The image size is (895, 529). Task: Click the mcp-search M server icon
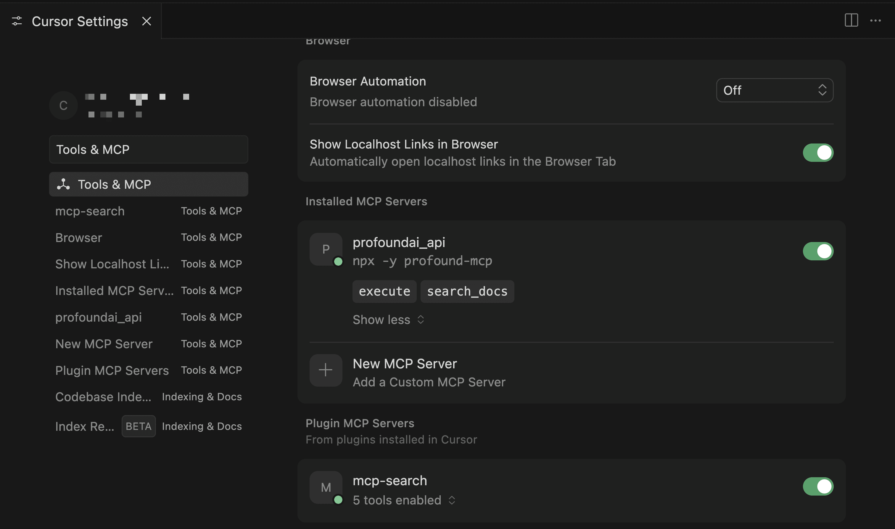point(326,487)
